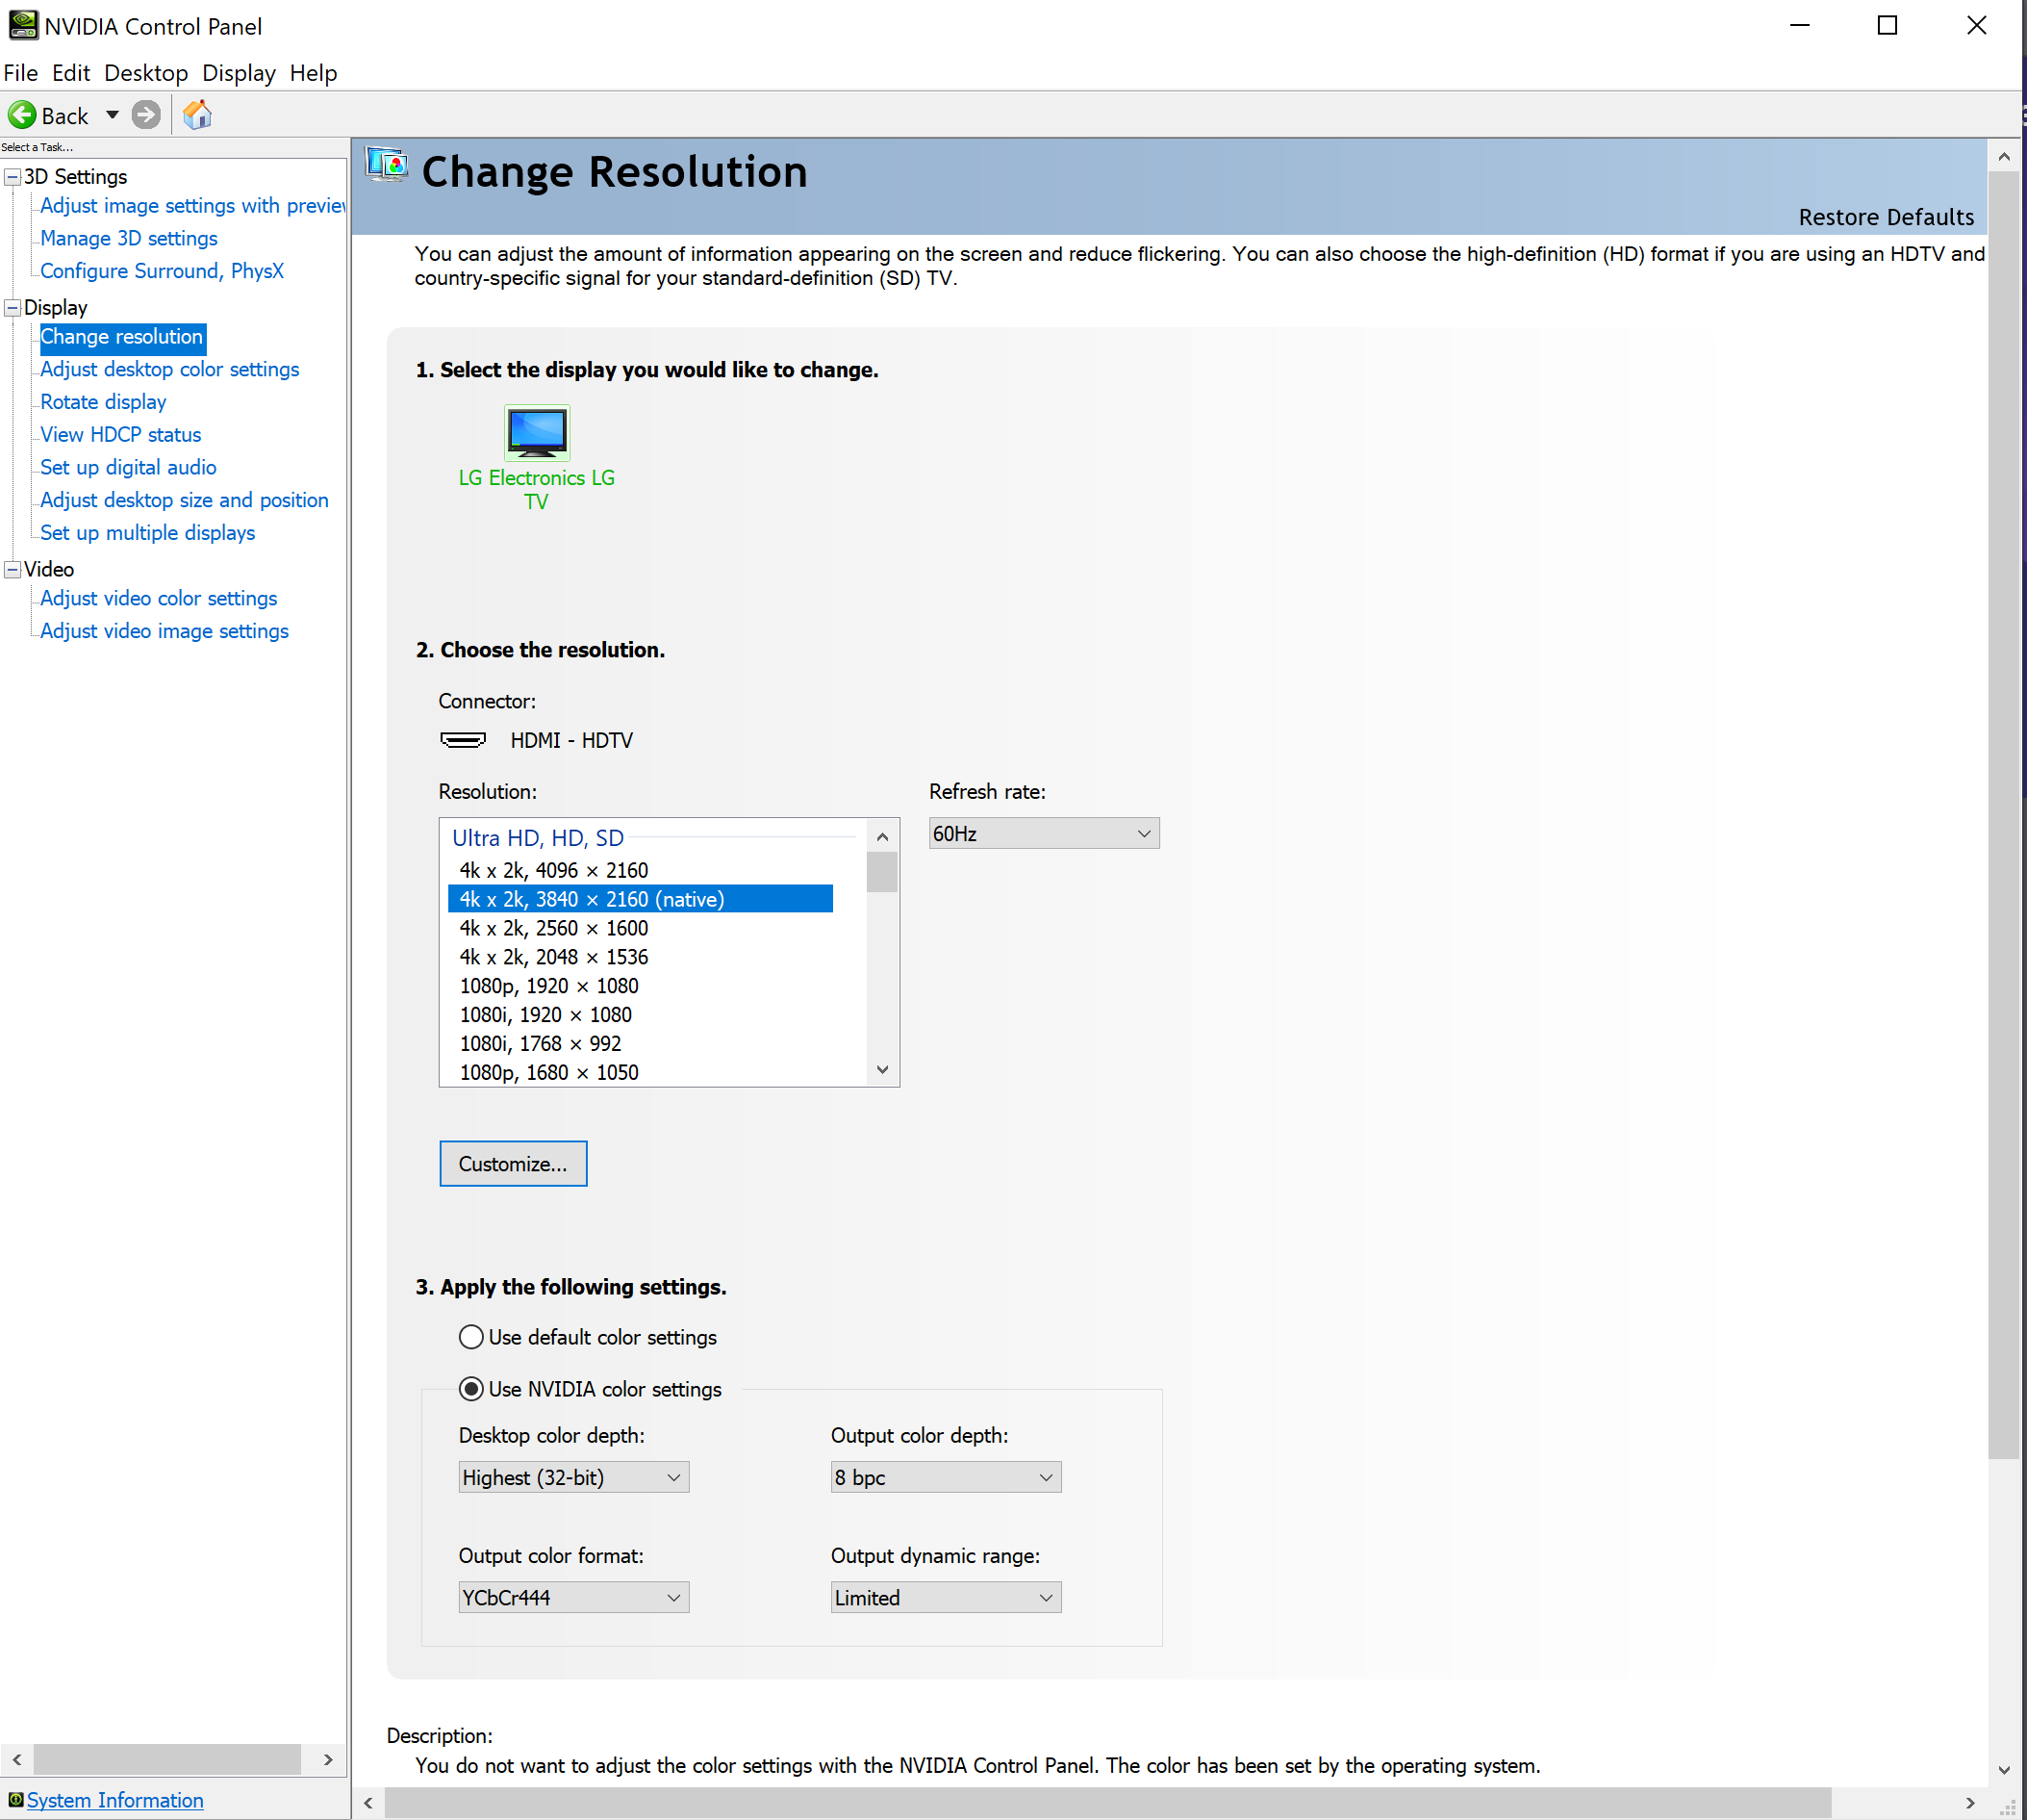The height and width of the screenshot is (1820, 2027).
Task: Open Adjust desktop size and position
Action: (184, 500)
